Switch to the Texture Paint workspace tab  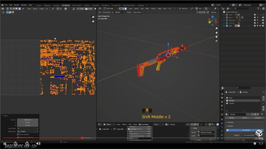click(x=77, y=5)
